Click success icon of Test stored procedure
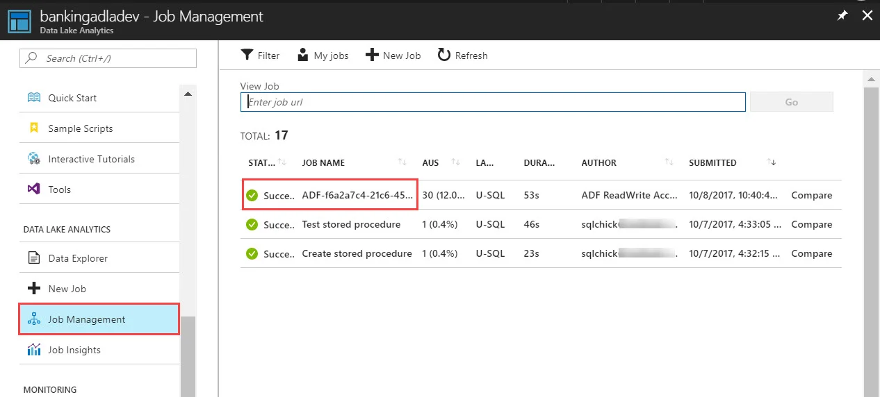Image resolution: width=880 pixels, height=397 pixels. coord(252,225)
